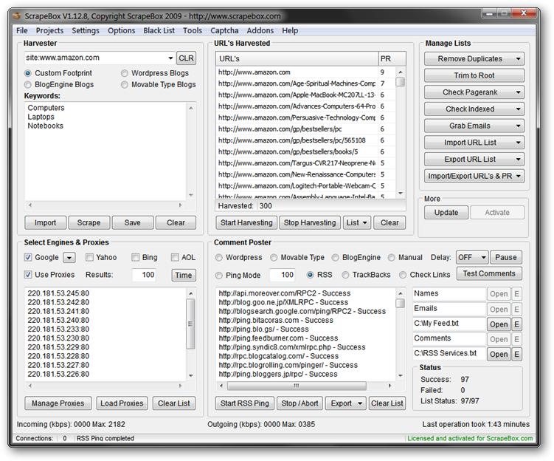This screenshot has width=554, height=461.
Task: Choose Ping Mode radio button
Action: (220, 275)
